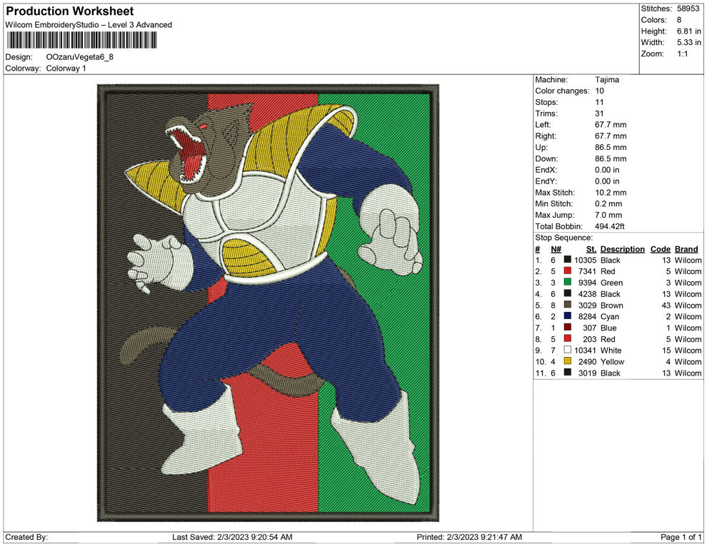Click the white swatch in stop row 9

(568, 350)
